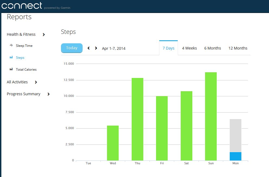269x177 pixels.
Task: Open the Total Calories report link
Action: tap(26, 69)
